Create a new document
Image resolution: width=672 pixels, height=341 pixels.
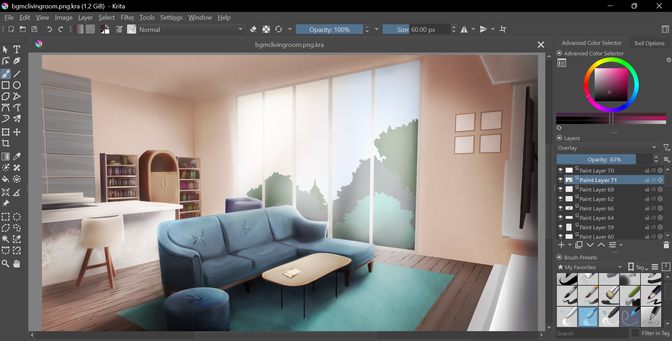11,29
